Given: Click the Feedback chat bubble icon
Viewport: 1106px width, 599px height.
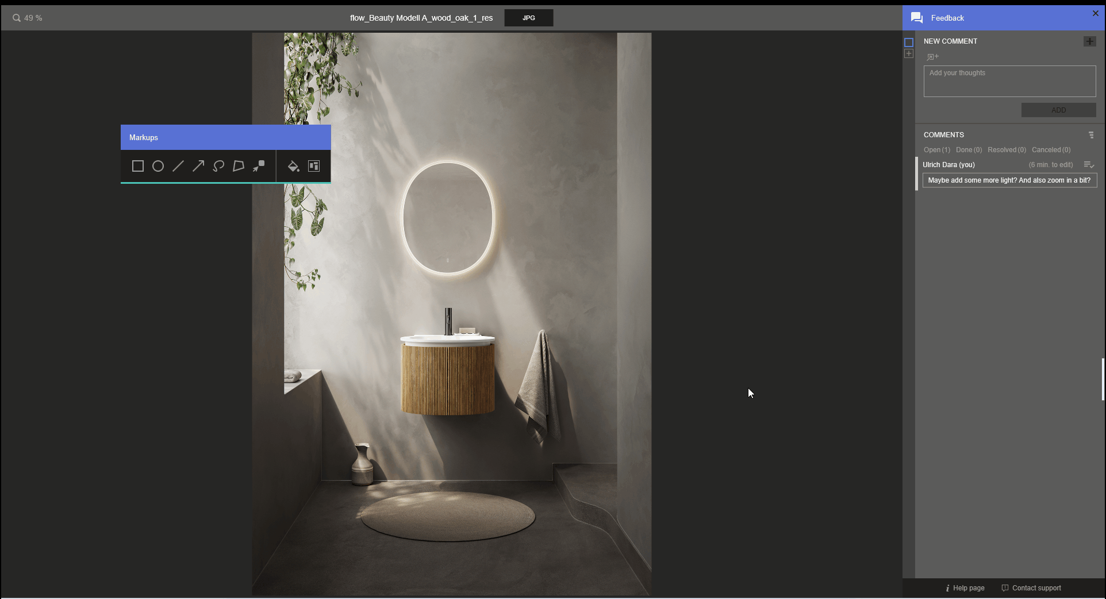Looking at the screenshot, I should tap(917, 18).
